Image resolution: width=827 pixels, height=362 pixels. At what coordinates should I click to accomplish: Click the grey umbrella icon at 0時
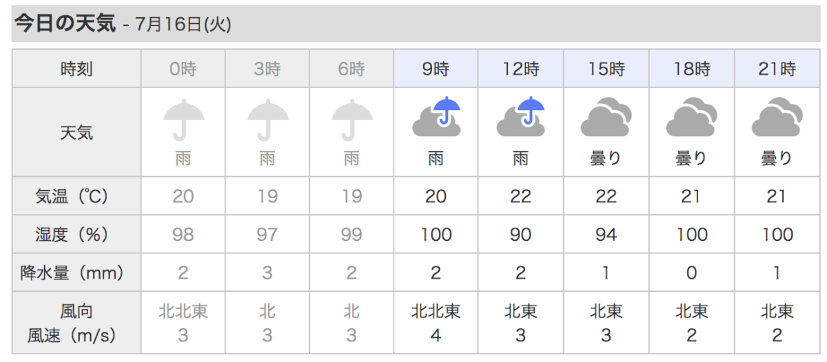[183, 120]
